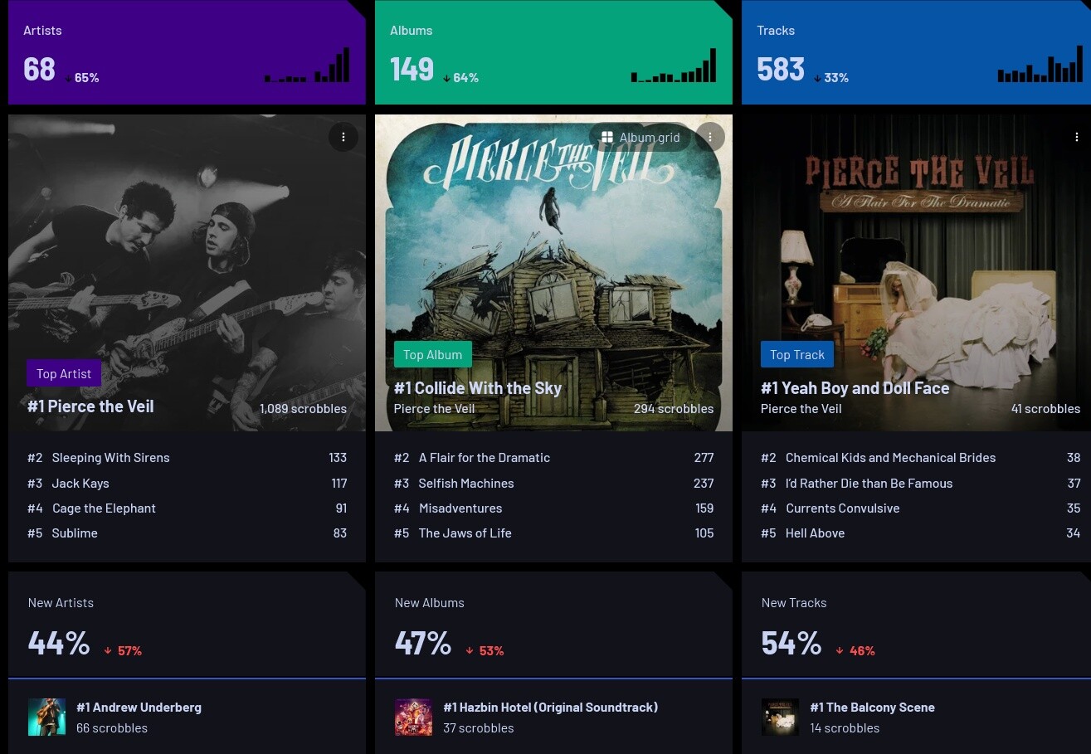Click the Tracks sparkline bar chart
This screenshot has width=1091, height=754.
(1040, 65)
